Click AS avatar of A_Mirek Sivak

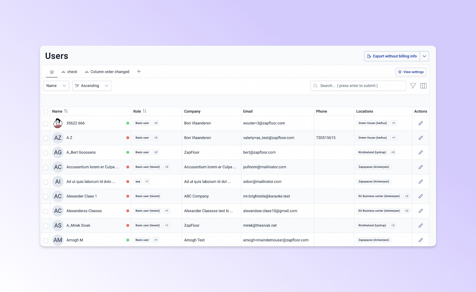coord(58,225)
